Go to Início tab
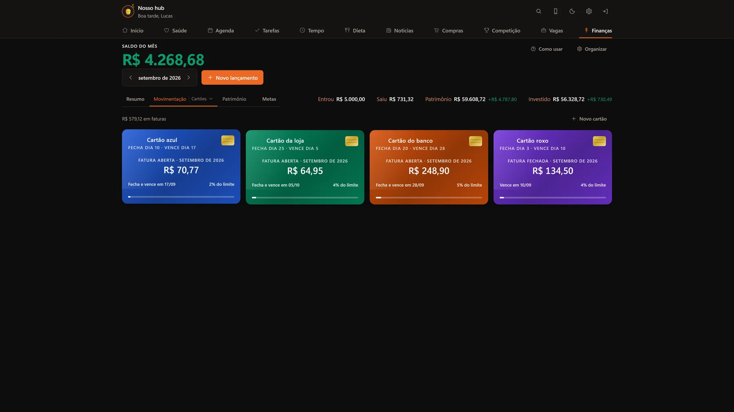The height and width of the screenshot is (412, 734). tap(133, 31)
